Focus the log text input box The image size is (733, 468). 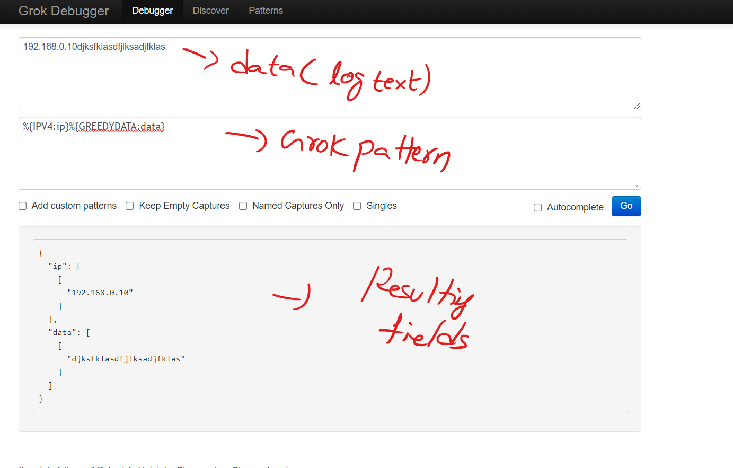point(330,74)
